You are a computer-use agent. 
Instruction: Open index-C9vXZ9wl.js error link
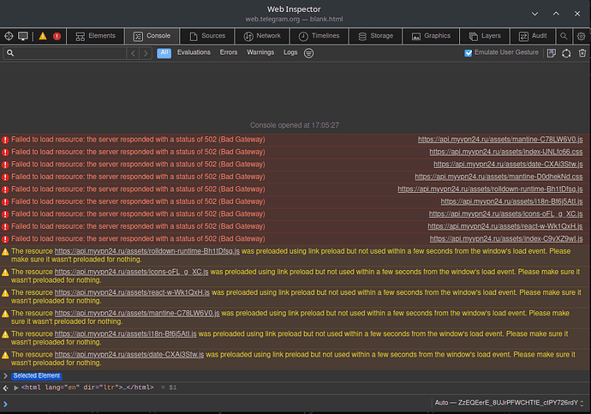506,239
